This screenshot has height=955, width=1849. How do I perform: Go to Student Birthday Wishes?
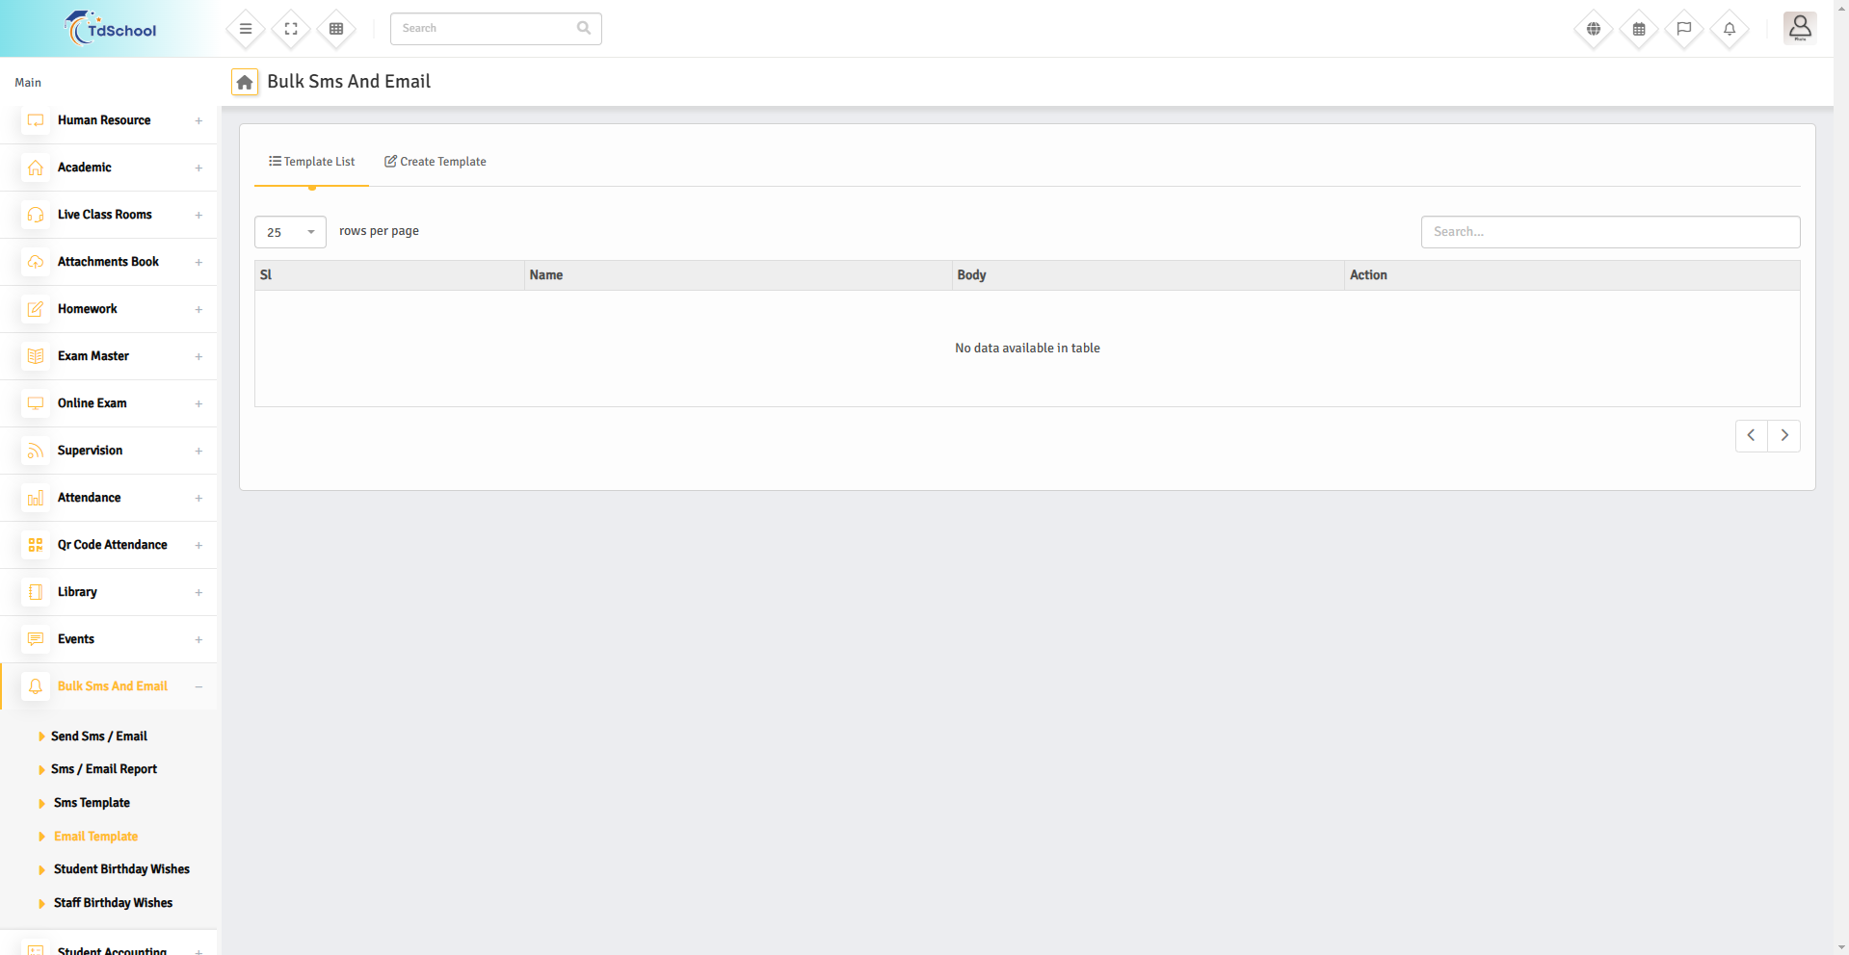coord(121,869)
